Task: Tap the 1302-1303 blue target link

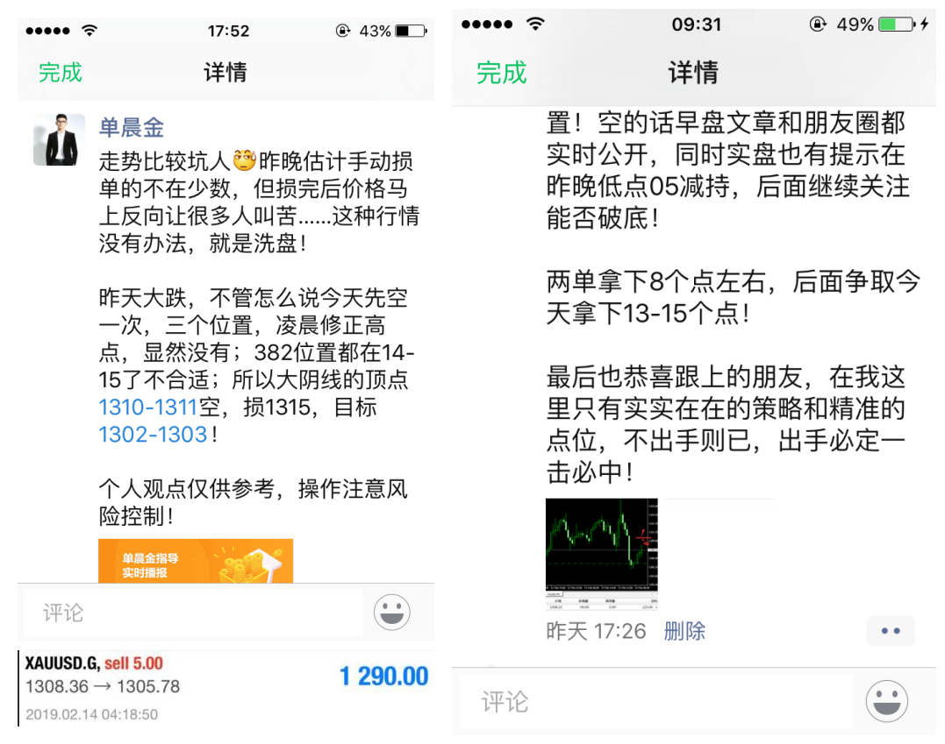Action: [x=153, y=434]
